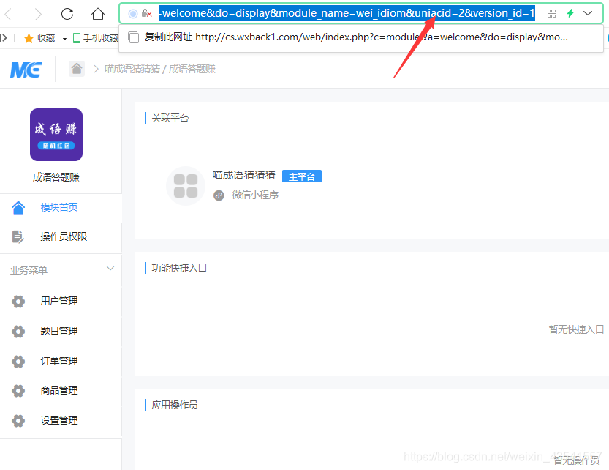Collapse the 业务菜单 section chevron
The image size is (609, 470).
(110, 269)
